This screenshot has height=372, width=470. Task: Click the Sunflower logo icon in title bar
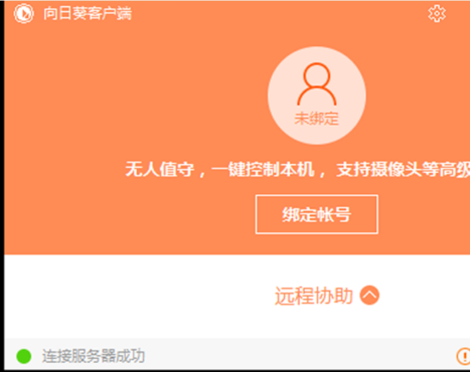pos(23,13)
